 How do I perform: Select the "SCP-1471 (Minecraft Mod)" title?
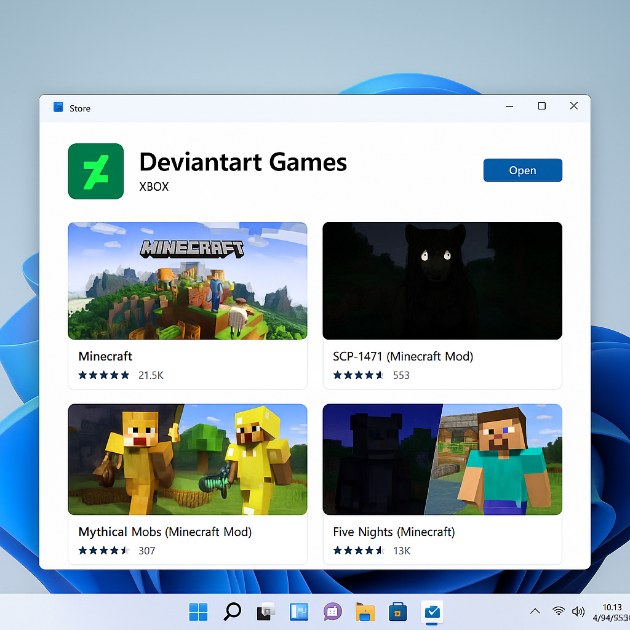point(403,356)
